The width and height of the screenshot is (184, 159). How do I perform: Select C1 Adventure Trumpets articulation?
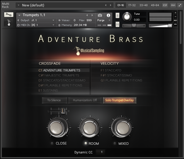point(59,70)
